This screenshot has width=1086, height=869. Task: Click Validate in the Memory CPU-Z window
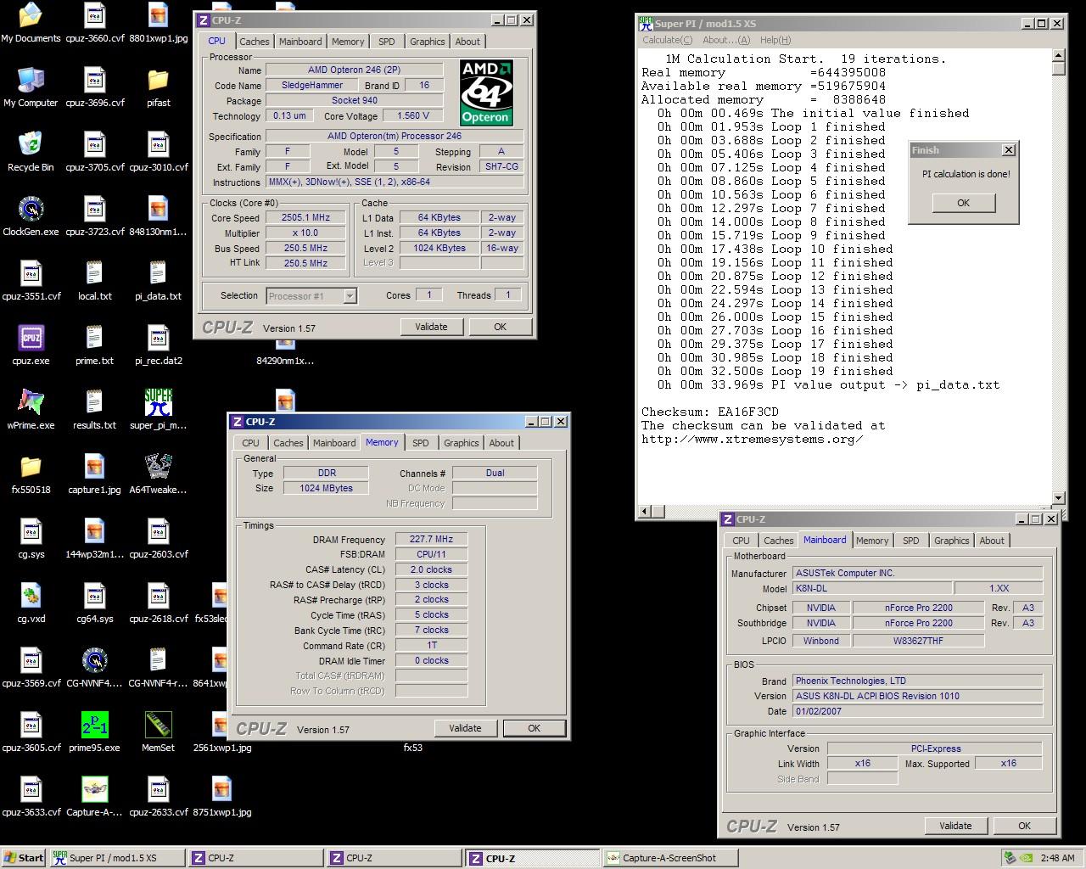[x=465, y=728]
